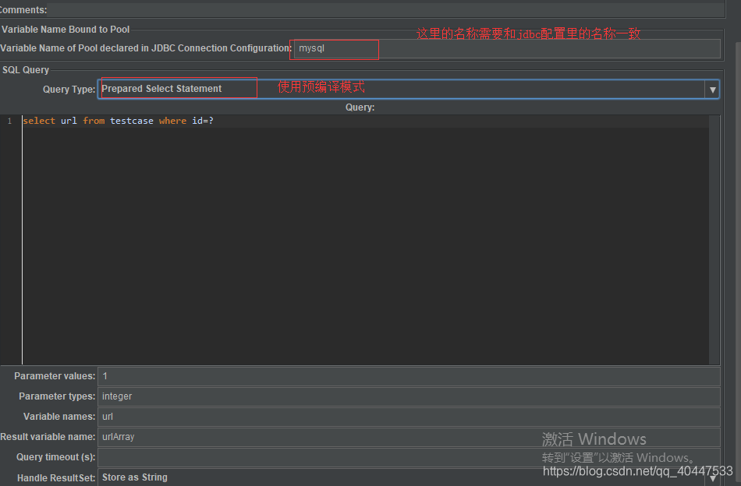
Task: Click the 'Query Type:' label
Action: [x=69, y=90]
